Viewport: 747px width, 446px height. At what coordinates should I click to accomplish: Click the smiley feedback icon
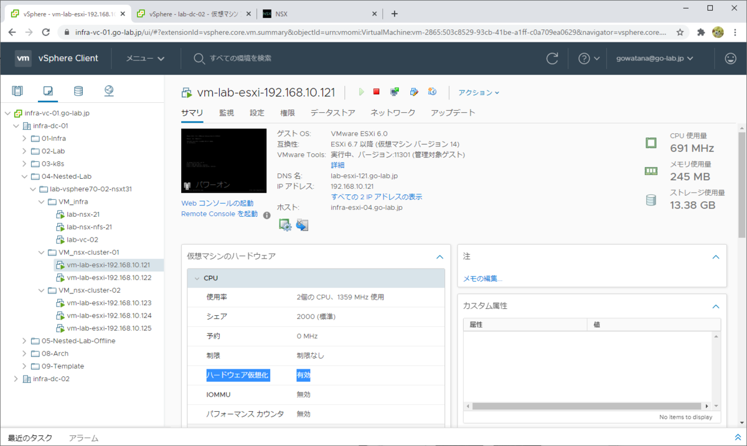(731, 59)
